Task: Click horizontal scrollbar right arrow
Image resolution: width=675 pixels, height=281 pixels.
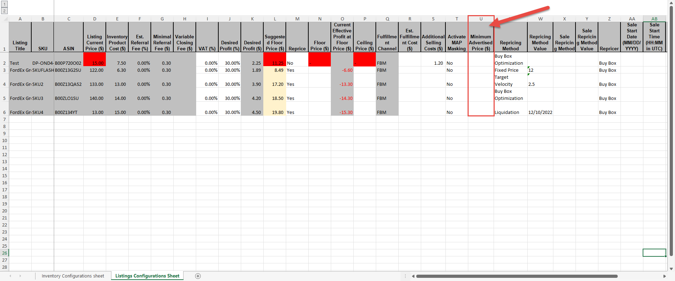Action: [664, 276]
